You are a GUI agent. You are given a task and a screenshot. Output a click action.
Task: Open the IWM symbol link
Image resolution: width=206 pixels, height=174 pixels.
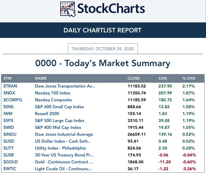tap(8, 114)
